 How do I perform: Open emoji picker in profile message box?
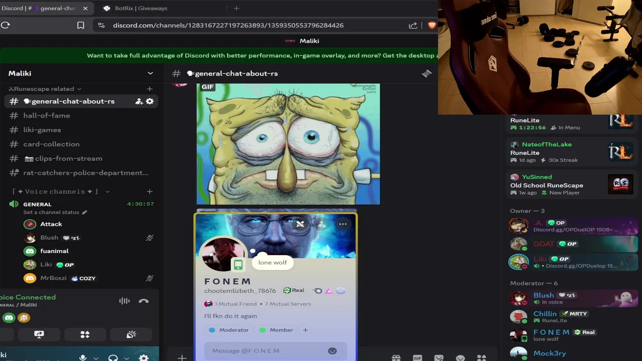tap(332, 351)
